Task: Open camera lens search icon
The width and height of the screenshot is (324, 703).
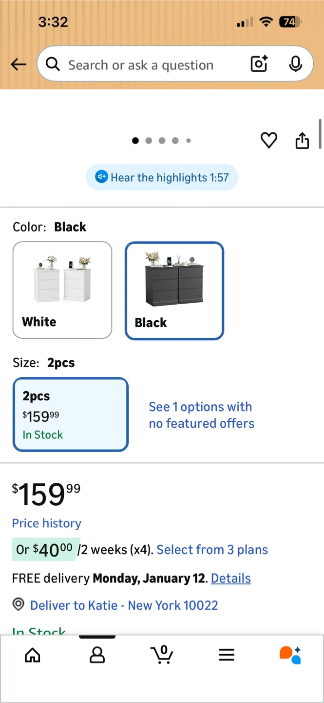Action: coord(259,64)
